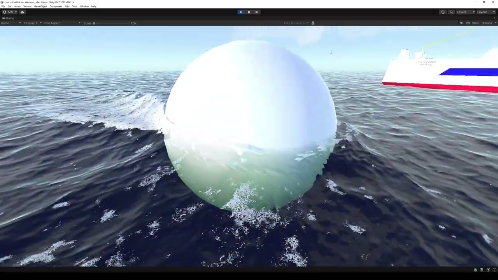Viewport: 498px width, 280px height.
Task: Toggle the Shortcuts keyboard icon in Game view
Action: (x=468, y=23)
